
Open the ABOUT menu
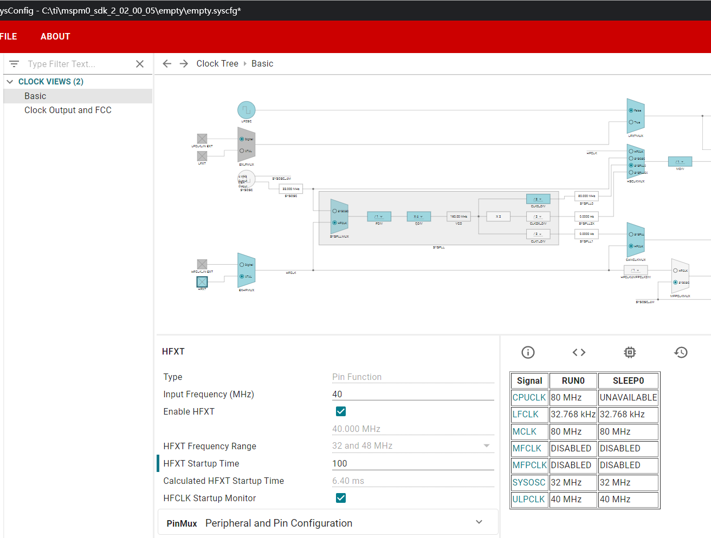click(55, 36)
